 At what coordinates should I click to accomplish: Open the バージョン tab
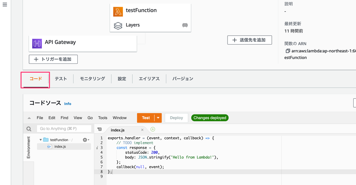click(183, 79)
